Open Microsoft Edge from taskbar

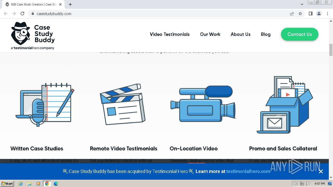56,184
